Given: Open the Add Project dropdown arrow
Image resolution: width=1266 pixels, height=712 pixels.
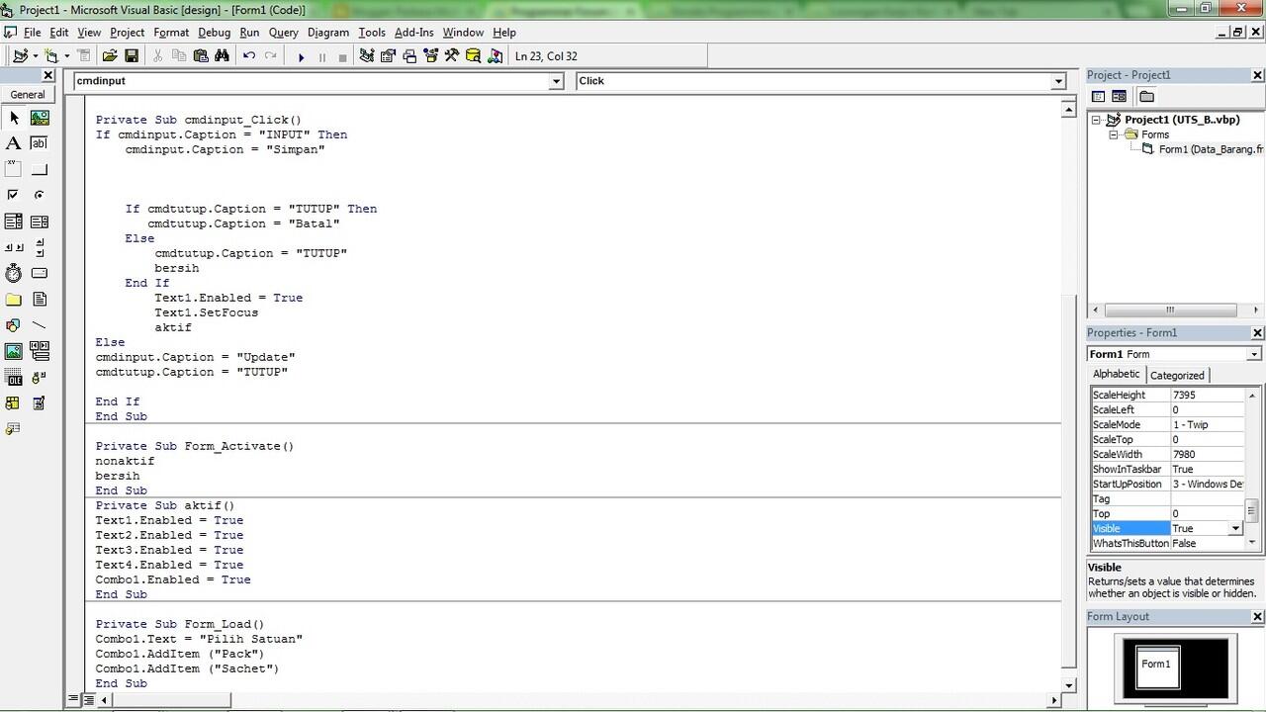Looking at the screenshot, I should click(35, 56).
